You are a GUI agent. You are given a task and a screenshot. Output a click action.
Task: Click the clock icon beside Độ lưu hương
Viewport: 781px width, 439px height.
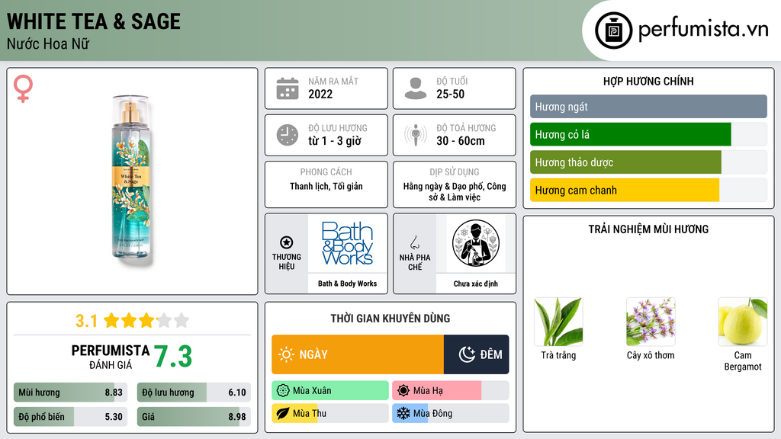pos(288,135)
